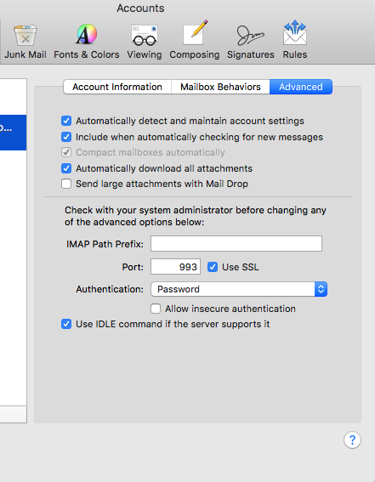Uncheck the Use SSL checkbox

click(x=213, y=267)
